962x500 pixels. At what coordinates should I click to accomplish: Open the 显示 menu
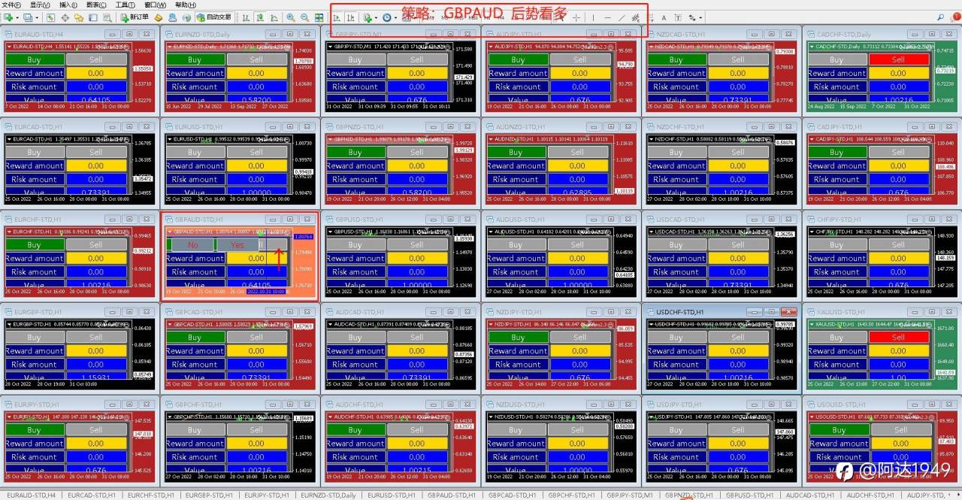pos(40,5)
